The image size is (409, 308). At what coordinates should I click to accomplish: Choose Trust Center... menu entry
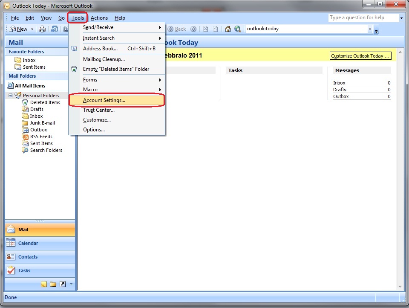[x=117, y=110]
